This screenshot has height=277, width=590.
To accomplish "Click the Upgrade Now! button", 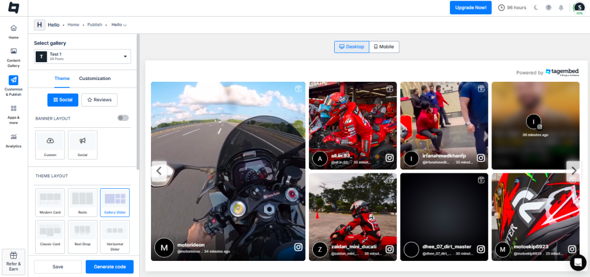I will (x=470, y=7).
